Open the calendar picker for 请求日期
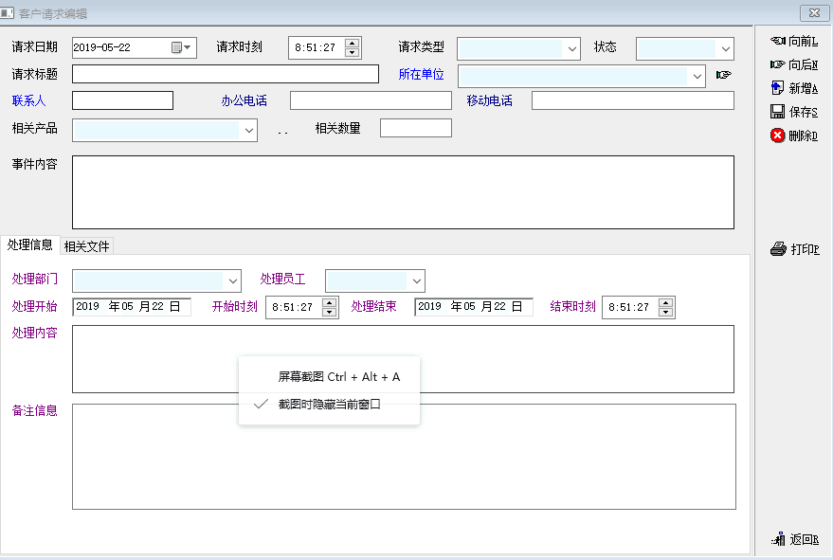833x560 pixels. pyautogui.click(x=181, y=47)
